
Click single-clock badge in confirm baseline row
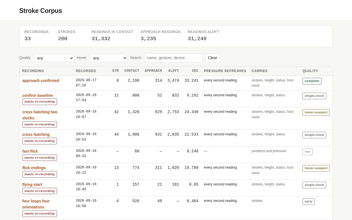[314, 96]
